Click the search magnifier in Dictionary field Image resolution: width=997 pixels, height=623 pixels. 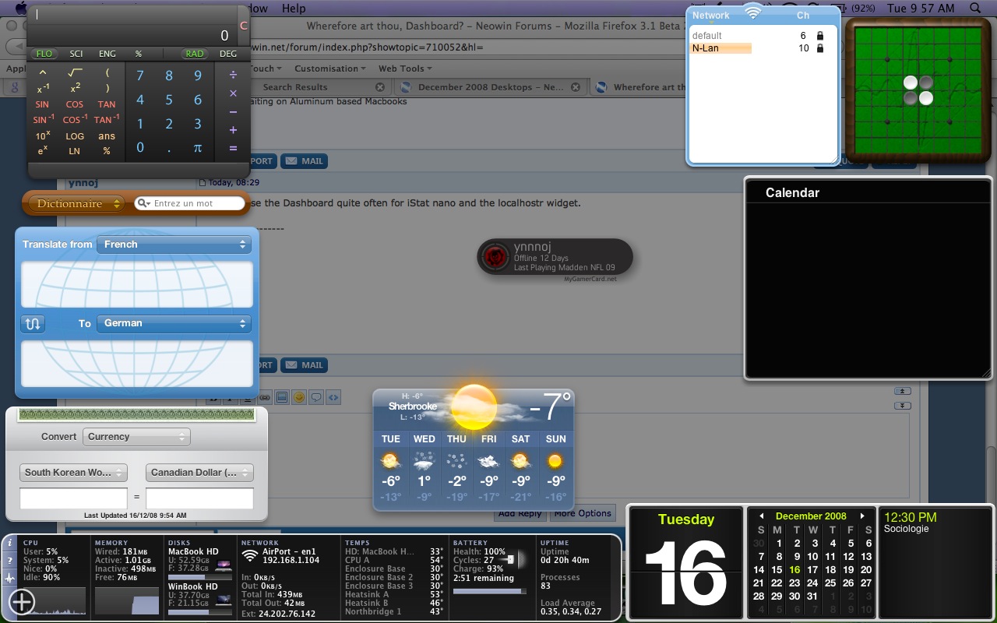[x=143, y=203]
